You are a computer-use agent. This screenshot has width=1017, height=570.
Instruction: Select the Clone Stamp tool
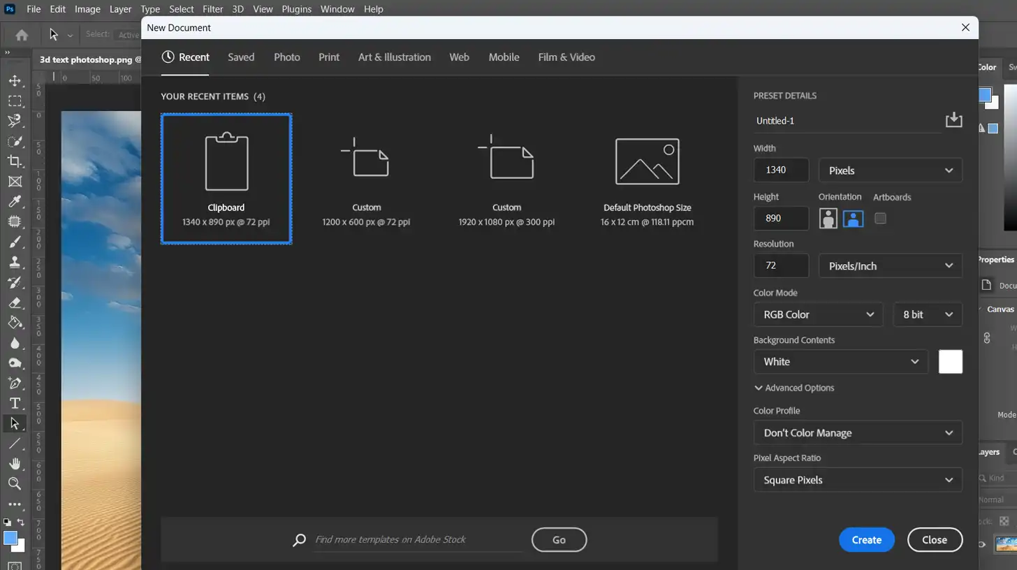coord(15,263)
